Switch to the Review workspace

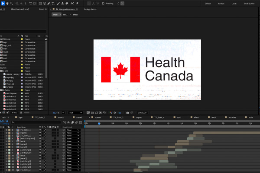pyautogui.click(x=221, y=3)
